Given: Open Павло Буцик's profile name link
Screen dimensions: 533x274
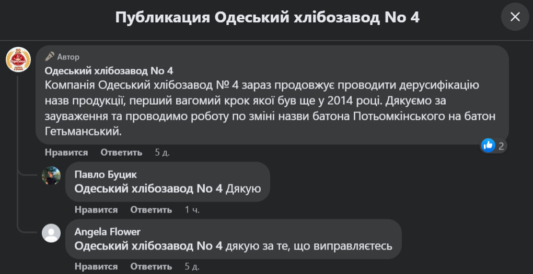Looking at the screenshot, I should coord(106,175).
